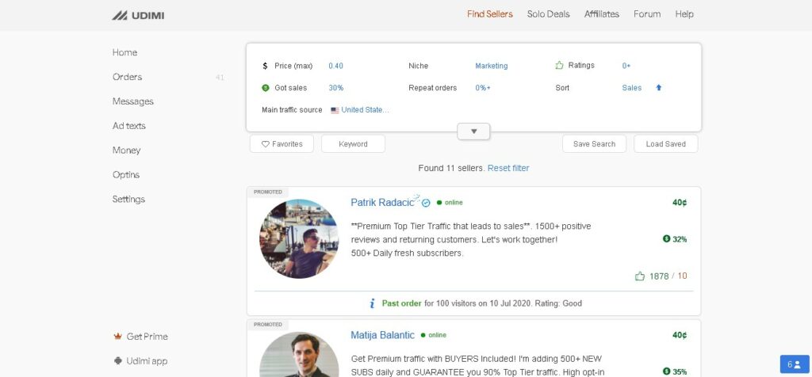The width and height of the screenshot is (812, 377).
Task: Click the Udimi app Android icon
Action: (117, 360)
